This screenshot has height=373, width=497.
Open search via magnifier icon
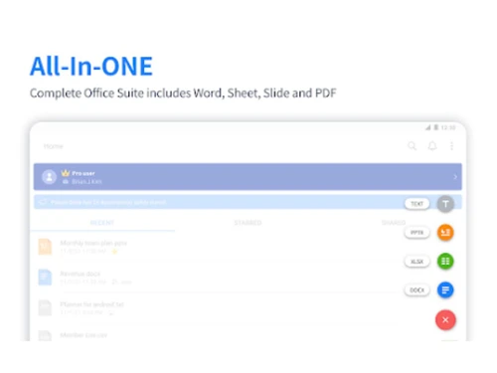coord(412,146)
